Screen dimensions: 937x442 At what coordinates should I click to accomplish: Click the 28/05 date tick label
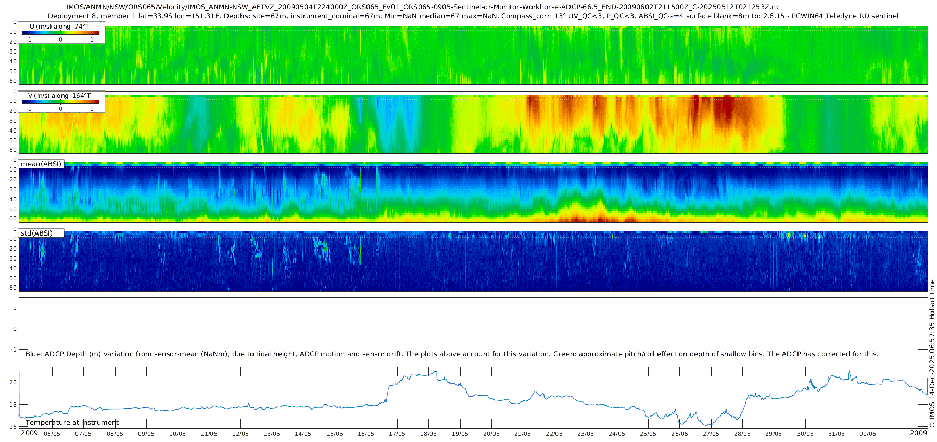[x=742, y=434]
